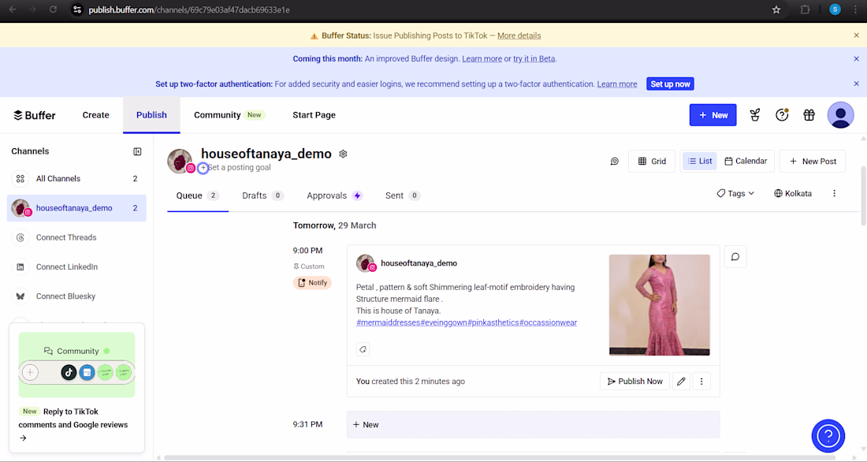Select the Publish tab
This screenshot has height=462, width=867.
coord(151,115)
